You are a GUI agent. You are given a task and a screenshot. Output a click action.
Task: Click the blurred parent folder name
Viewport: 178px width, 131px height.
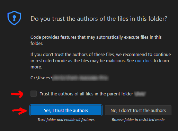pos(140,94)
